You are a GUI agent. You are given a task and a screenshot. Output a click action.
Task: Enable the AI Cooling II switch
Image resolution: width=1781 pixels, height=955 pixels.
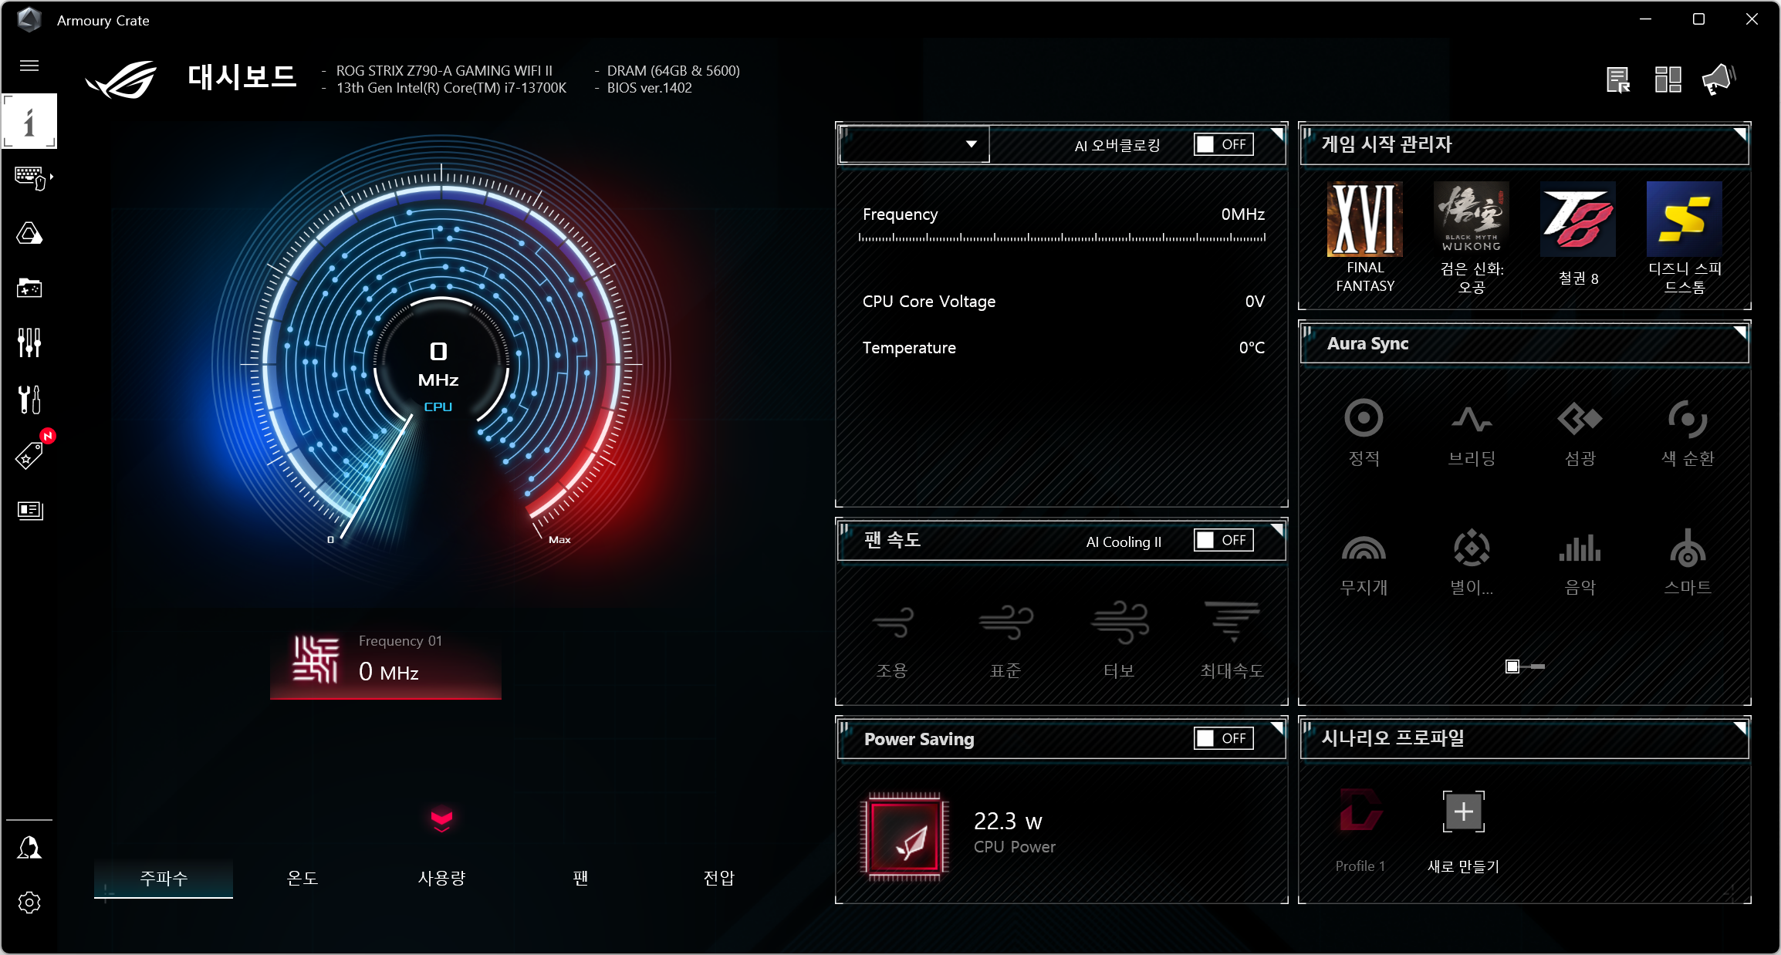point(1223,540)
